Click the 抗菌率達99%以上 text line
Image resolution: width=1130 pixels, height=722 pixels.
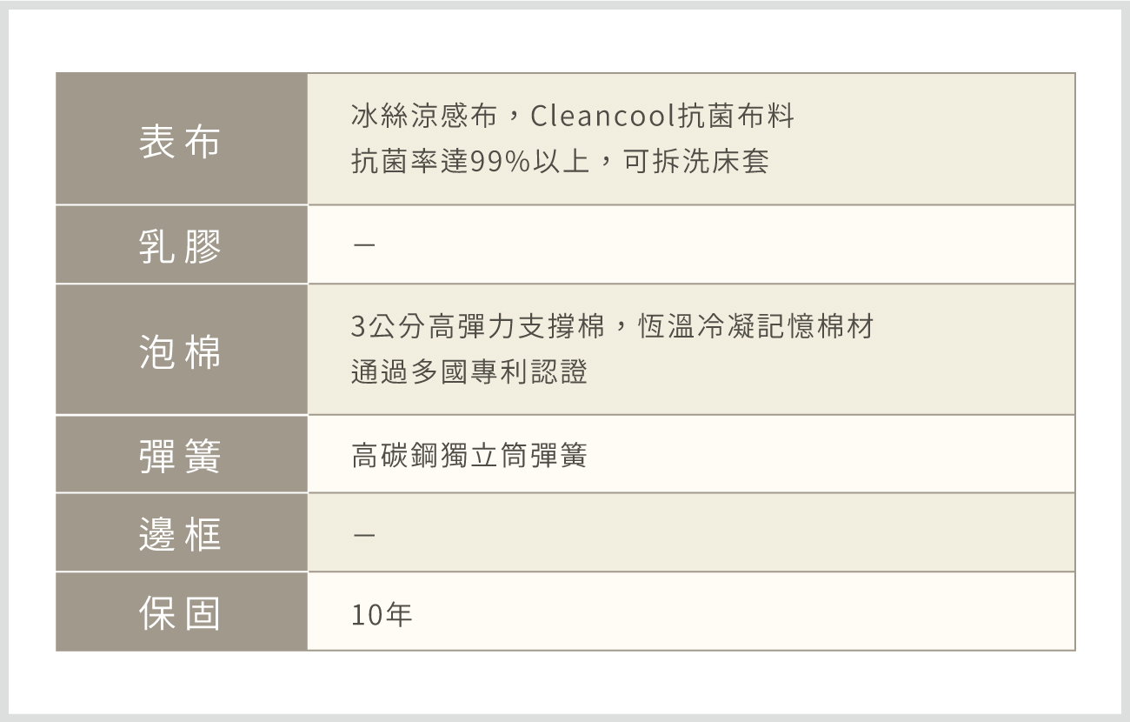tap(560, 162)
